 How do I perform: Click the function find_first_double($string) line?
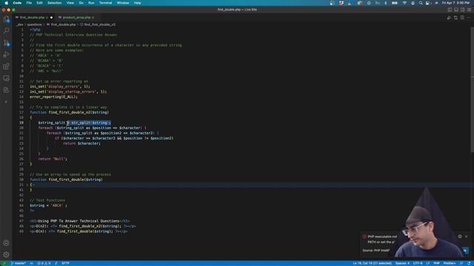coord(66,180)
